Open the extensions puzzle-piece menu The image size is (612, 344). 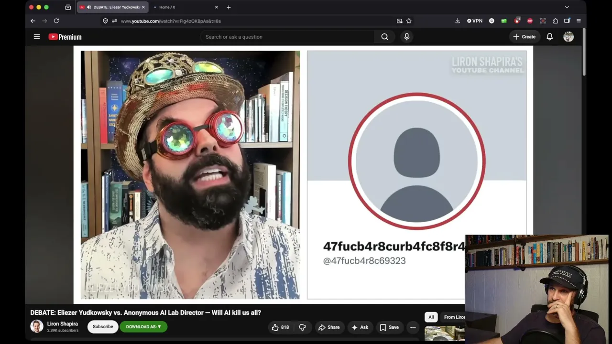pos(555,21)
